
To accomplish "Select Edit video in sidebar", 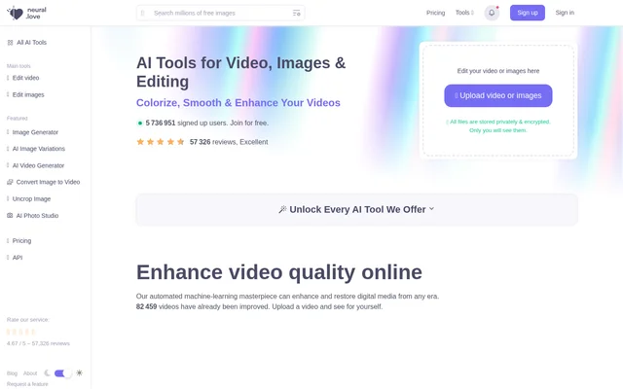I will 23,78.
